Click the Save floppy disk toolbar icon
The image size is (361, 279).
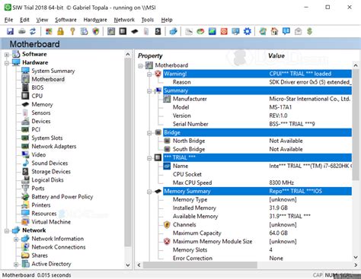pos(10,31)
